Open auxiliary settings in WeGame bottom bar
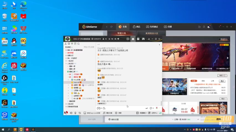Viewport: 236px width, 132px height. point(114,119)
